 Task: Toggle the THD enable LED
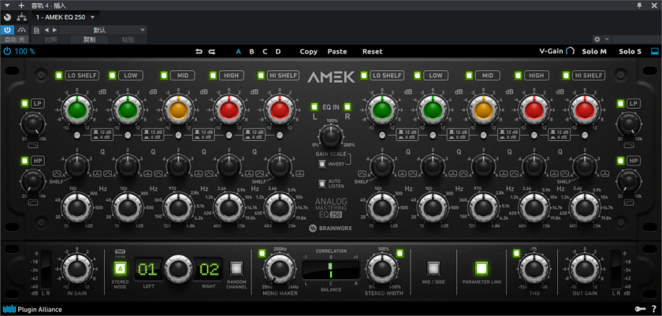[x=516, y=253]
